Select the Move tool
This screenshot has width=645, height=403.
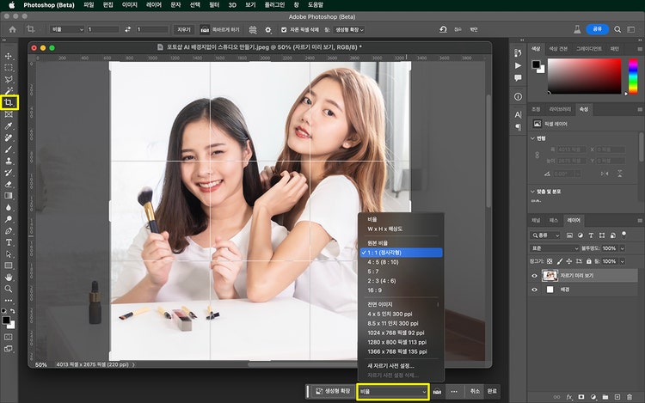point(9,56)
